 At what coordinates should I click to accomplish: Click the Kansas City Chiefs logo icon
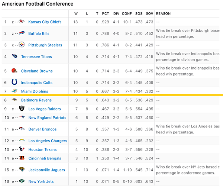tap(22, 22)
